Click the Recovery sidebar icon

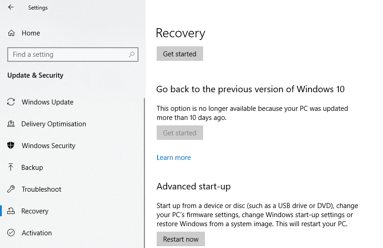pyautogui.click(x=11, y=211)
